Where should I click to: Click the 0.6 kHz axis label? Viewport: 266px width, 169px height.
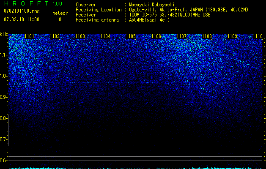pyautogui.click(x=3, y=161)
